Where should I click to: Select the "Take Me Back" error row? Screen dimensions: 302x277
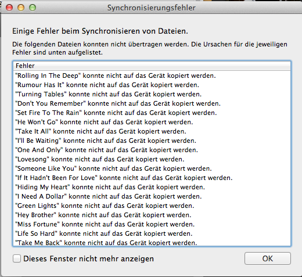point(152,242)
